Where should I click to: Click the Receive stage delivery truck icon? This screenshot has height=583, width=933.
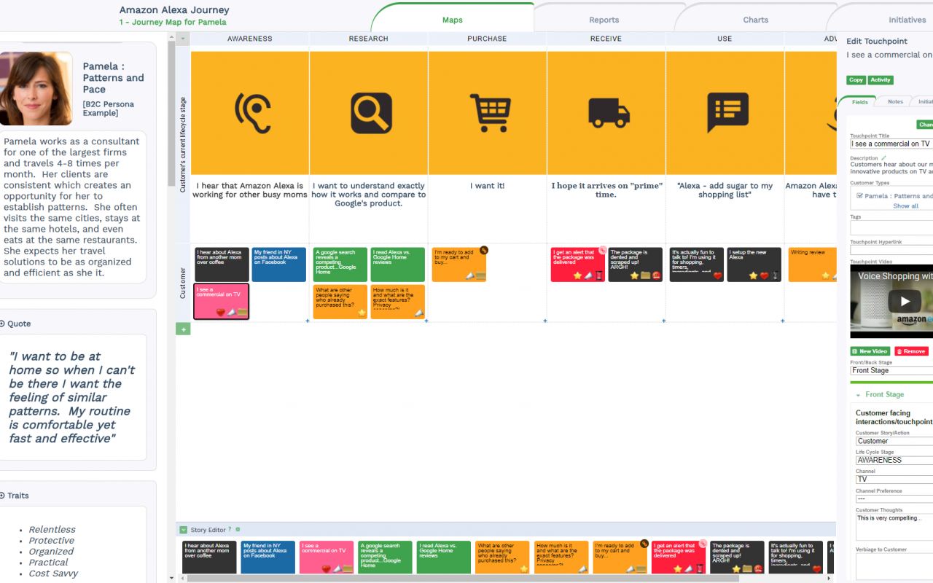coord(609,113)
